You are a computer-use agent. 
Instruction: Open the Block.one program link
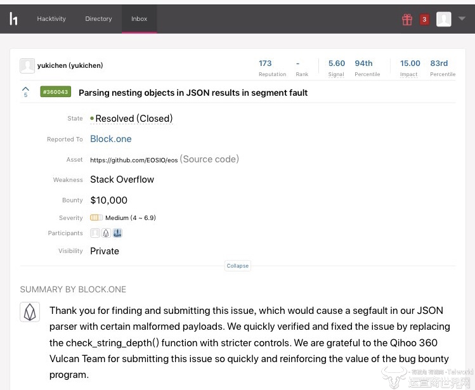[x=111, y=139]
